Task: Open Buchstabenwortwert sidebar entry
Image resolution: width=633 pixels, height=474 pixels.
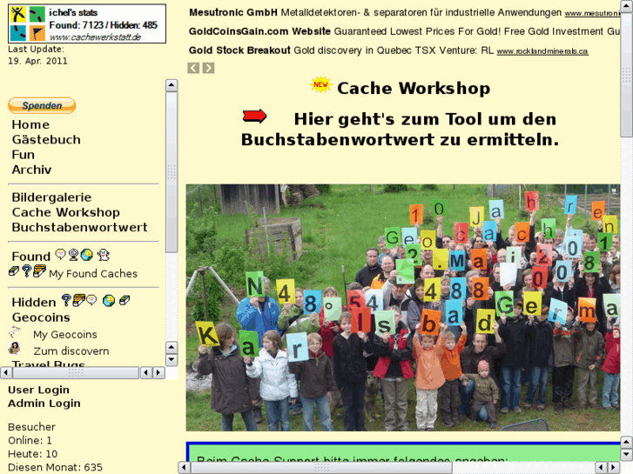Action: [79, 227]
